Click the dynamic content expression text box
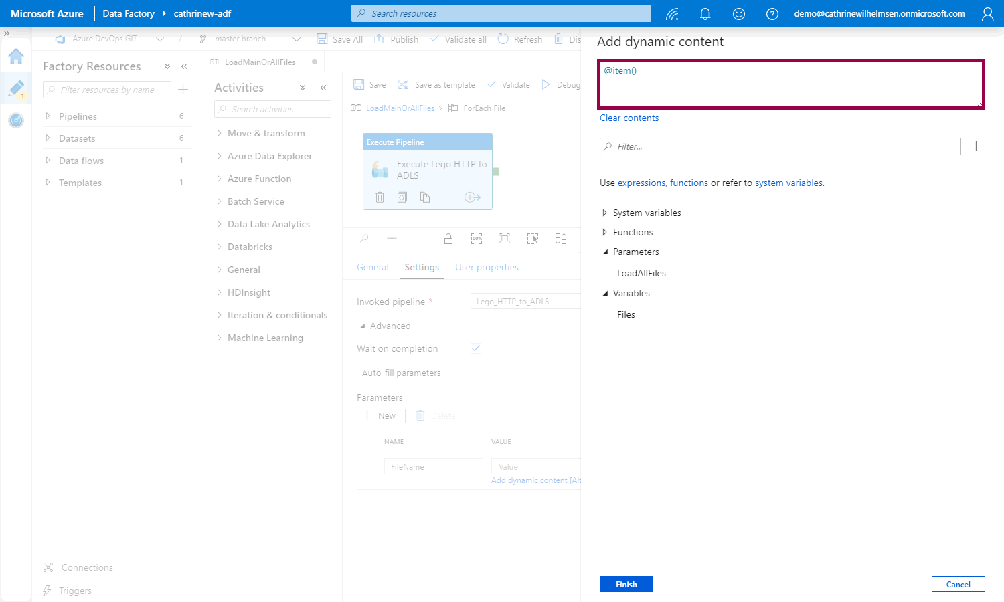The width and height of the screenshot is (1004, 602). [790, 84]
